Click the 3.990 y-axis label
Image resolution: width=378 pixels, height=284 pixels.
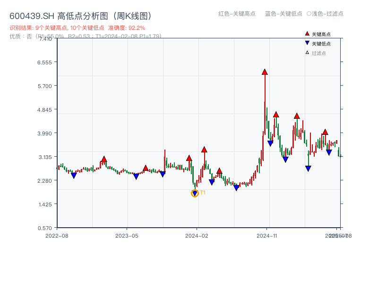pos(44,133)
